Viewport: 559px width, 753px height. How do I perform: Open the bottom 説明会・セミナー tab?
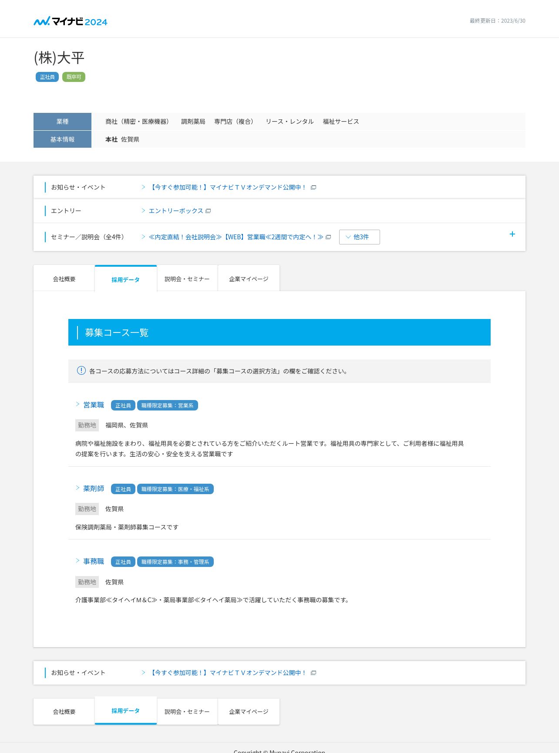pyautogui.click(x=187, y=712)
